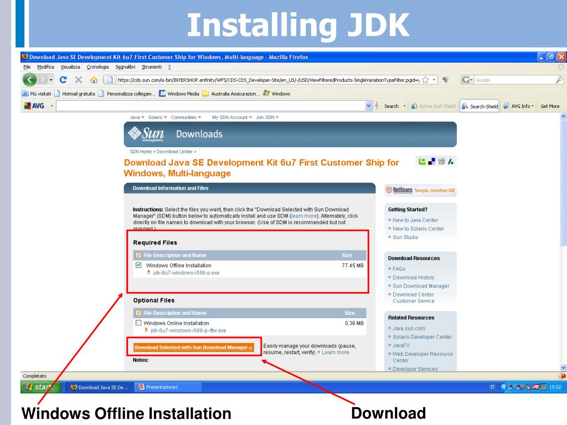Click the scroll down arrow of the page

pos(563,367)
